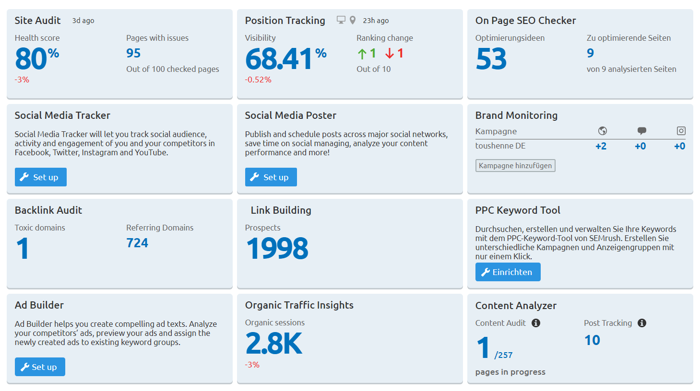Click the location pin icon in Position Tracking
Viewport: 700px width, 391px height.
click(x=353, y=20)
